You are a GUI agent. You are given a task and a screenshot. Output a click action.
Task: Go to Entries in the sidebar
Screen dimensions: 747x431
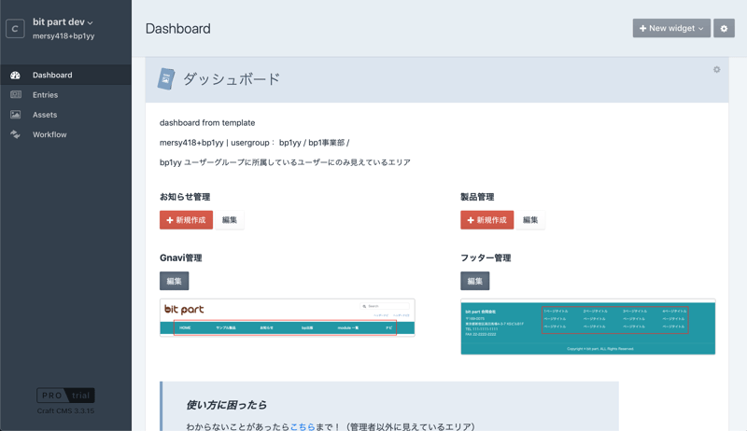point(45,95)
